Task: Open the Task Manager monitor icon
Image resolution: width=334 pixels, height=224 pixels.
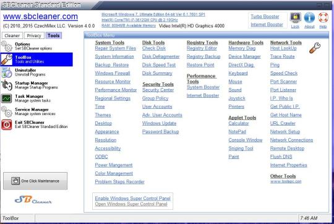Action: (x=7, y=98)
